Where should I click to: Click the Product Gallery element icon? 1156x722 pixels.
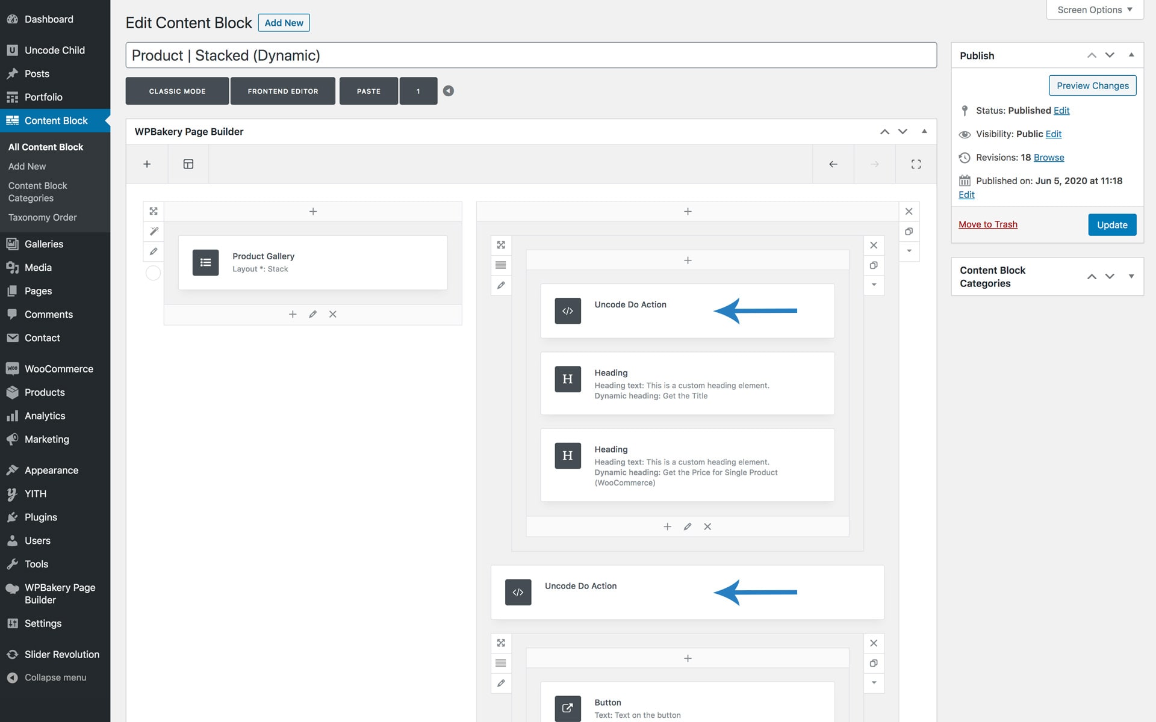[x=205, y=262]
